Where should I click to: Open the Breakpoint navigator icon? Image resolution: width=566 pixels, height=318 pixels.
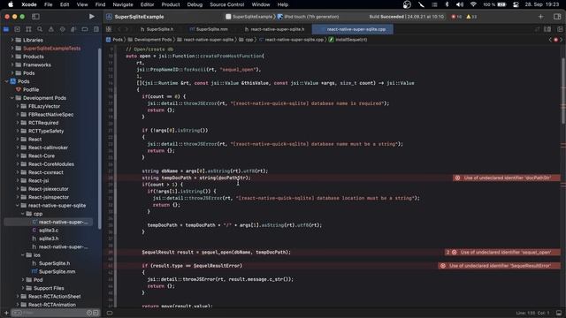(x=85, y=29)
